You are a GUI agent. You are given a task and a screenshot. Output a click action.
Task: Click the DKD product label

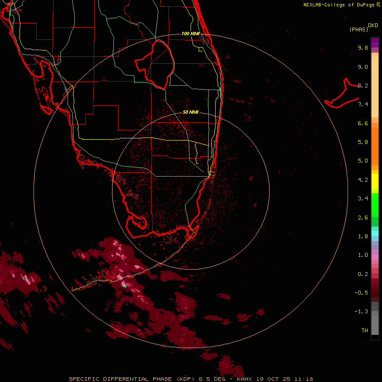(373, 25)
